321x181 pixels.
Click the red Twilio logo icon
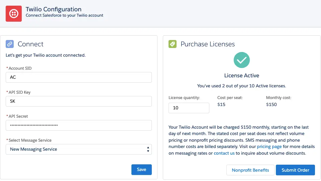pyautogui.click(x=14, y=14)
